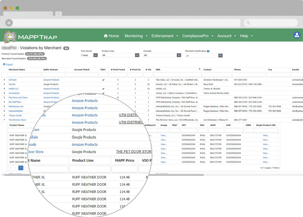
Task: Open the Monitoring menu
Action: coord(136,36)
